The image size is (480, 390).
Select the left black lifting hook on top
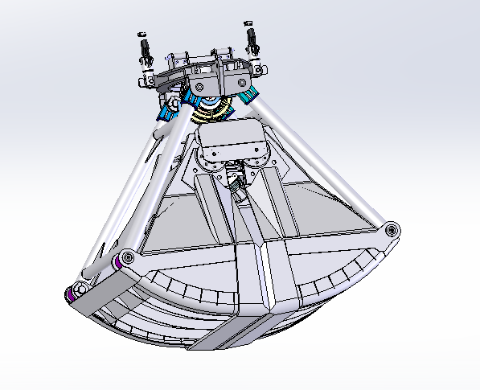pyautogui.click(x=145, y=48)
